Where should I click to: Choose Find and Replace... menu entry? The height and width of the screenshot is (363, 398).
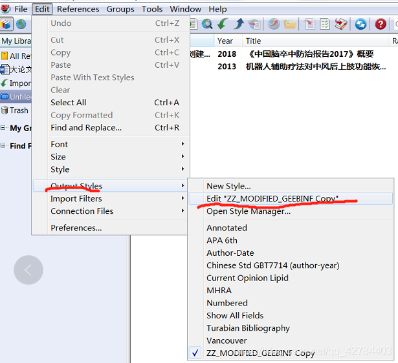[x=111, y=127]
